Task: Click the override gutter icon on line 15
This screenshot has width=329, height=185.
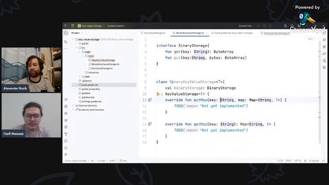Action: [150, 124]
